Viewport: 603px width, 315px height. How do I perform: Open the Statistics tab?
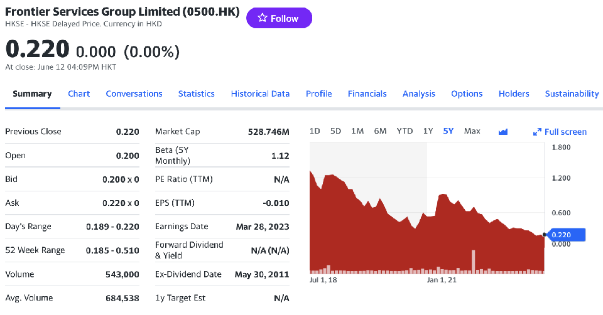196,93
